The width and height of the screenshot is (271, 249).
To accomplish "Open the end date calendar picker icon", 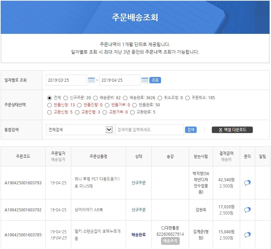I will (145, 80).
